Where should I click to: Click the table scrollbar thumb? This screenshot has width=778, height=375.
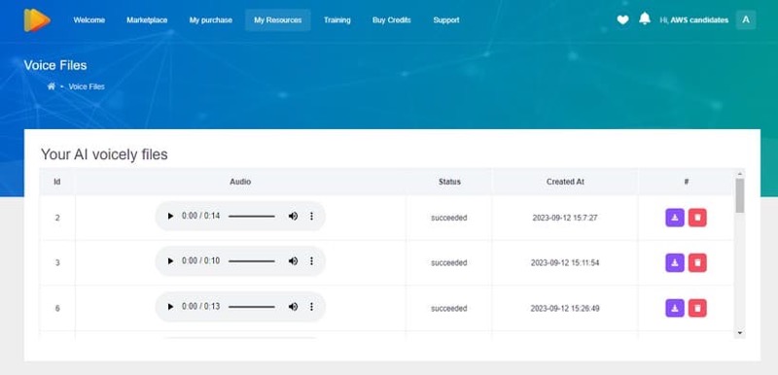[740, 195]
